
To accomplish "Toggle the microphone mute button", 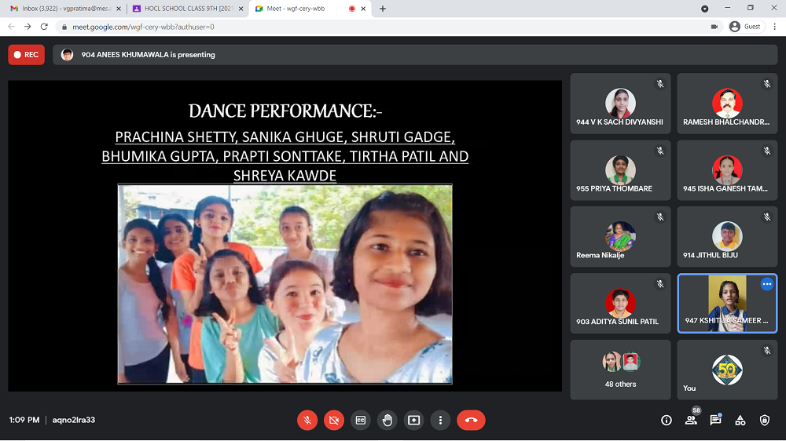I will tap(307, 421).
